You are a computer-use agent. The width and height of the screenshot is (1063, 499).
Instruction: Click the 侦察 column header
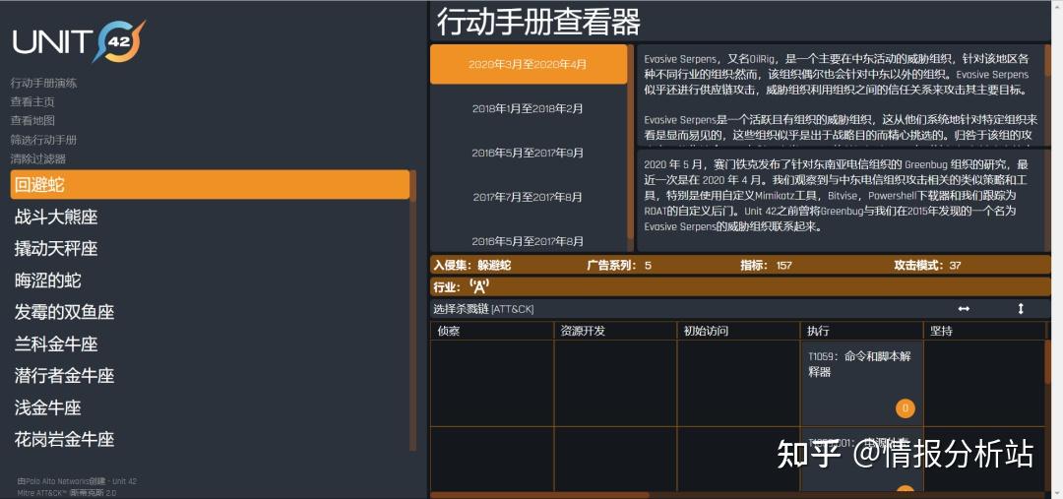tap(492, 331)
